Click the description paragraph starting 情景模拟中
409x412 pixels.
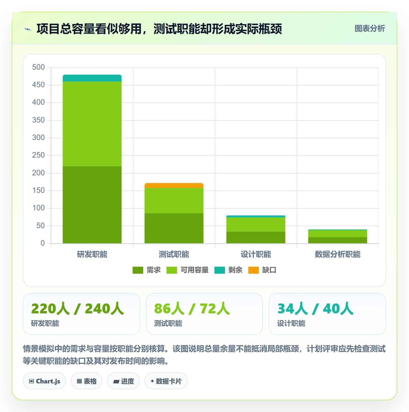pos(204,355)
